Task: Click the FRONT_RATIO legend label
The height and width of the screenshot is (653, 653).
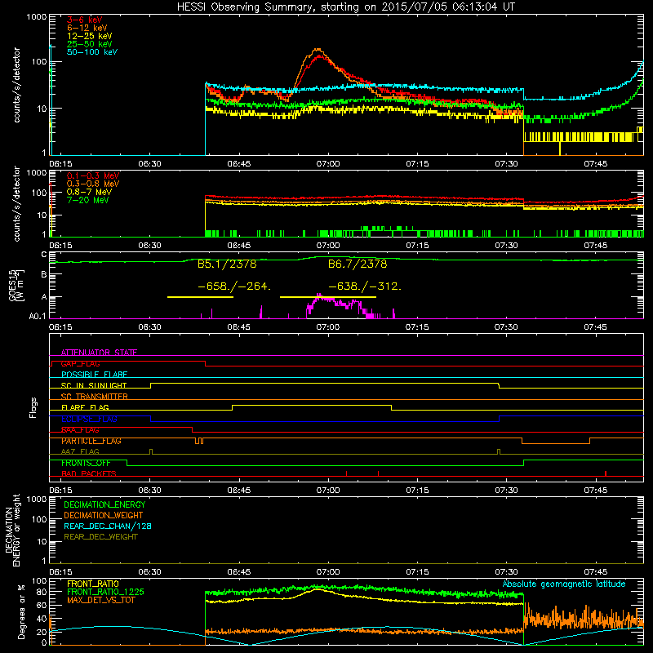Action: point(93,584)
